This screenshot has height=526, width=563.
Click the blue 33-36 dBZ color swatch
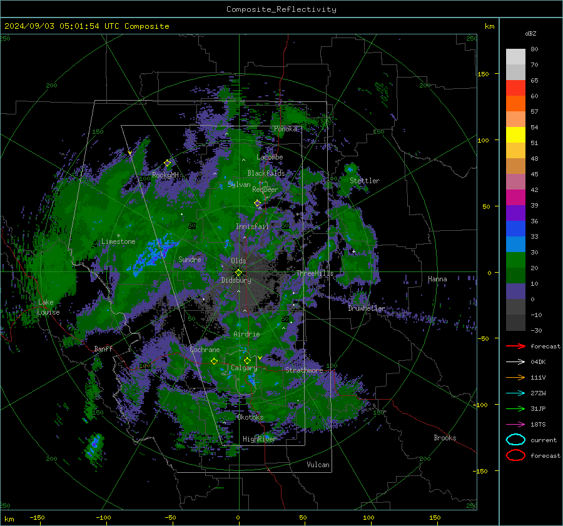pos(515,229)
